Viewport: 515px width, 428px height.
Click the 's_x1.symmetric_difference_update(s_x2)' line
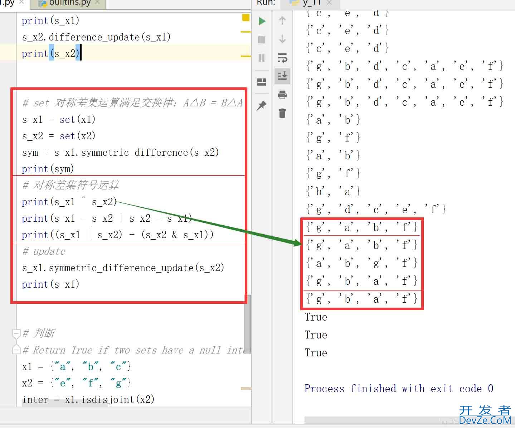[x=123, y=268]
